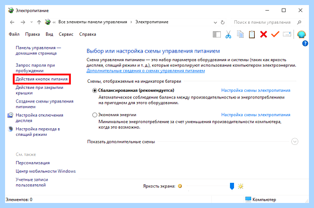Open Действия кнопок питания
The image size is (314, 208).
point(42,79)
